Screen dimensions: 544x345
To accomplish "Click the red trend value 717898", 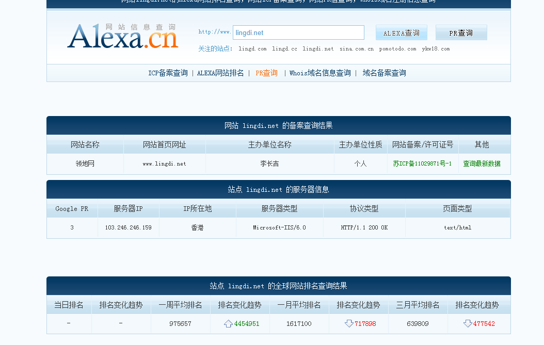I will (365, 324).
